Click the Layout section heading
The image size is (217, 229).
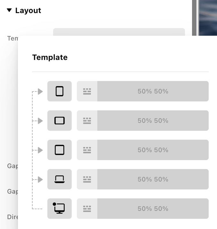click(x=28, y=11)
